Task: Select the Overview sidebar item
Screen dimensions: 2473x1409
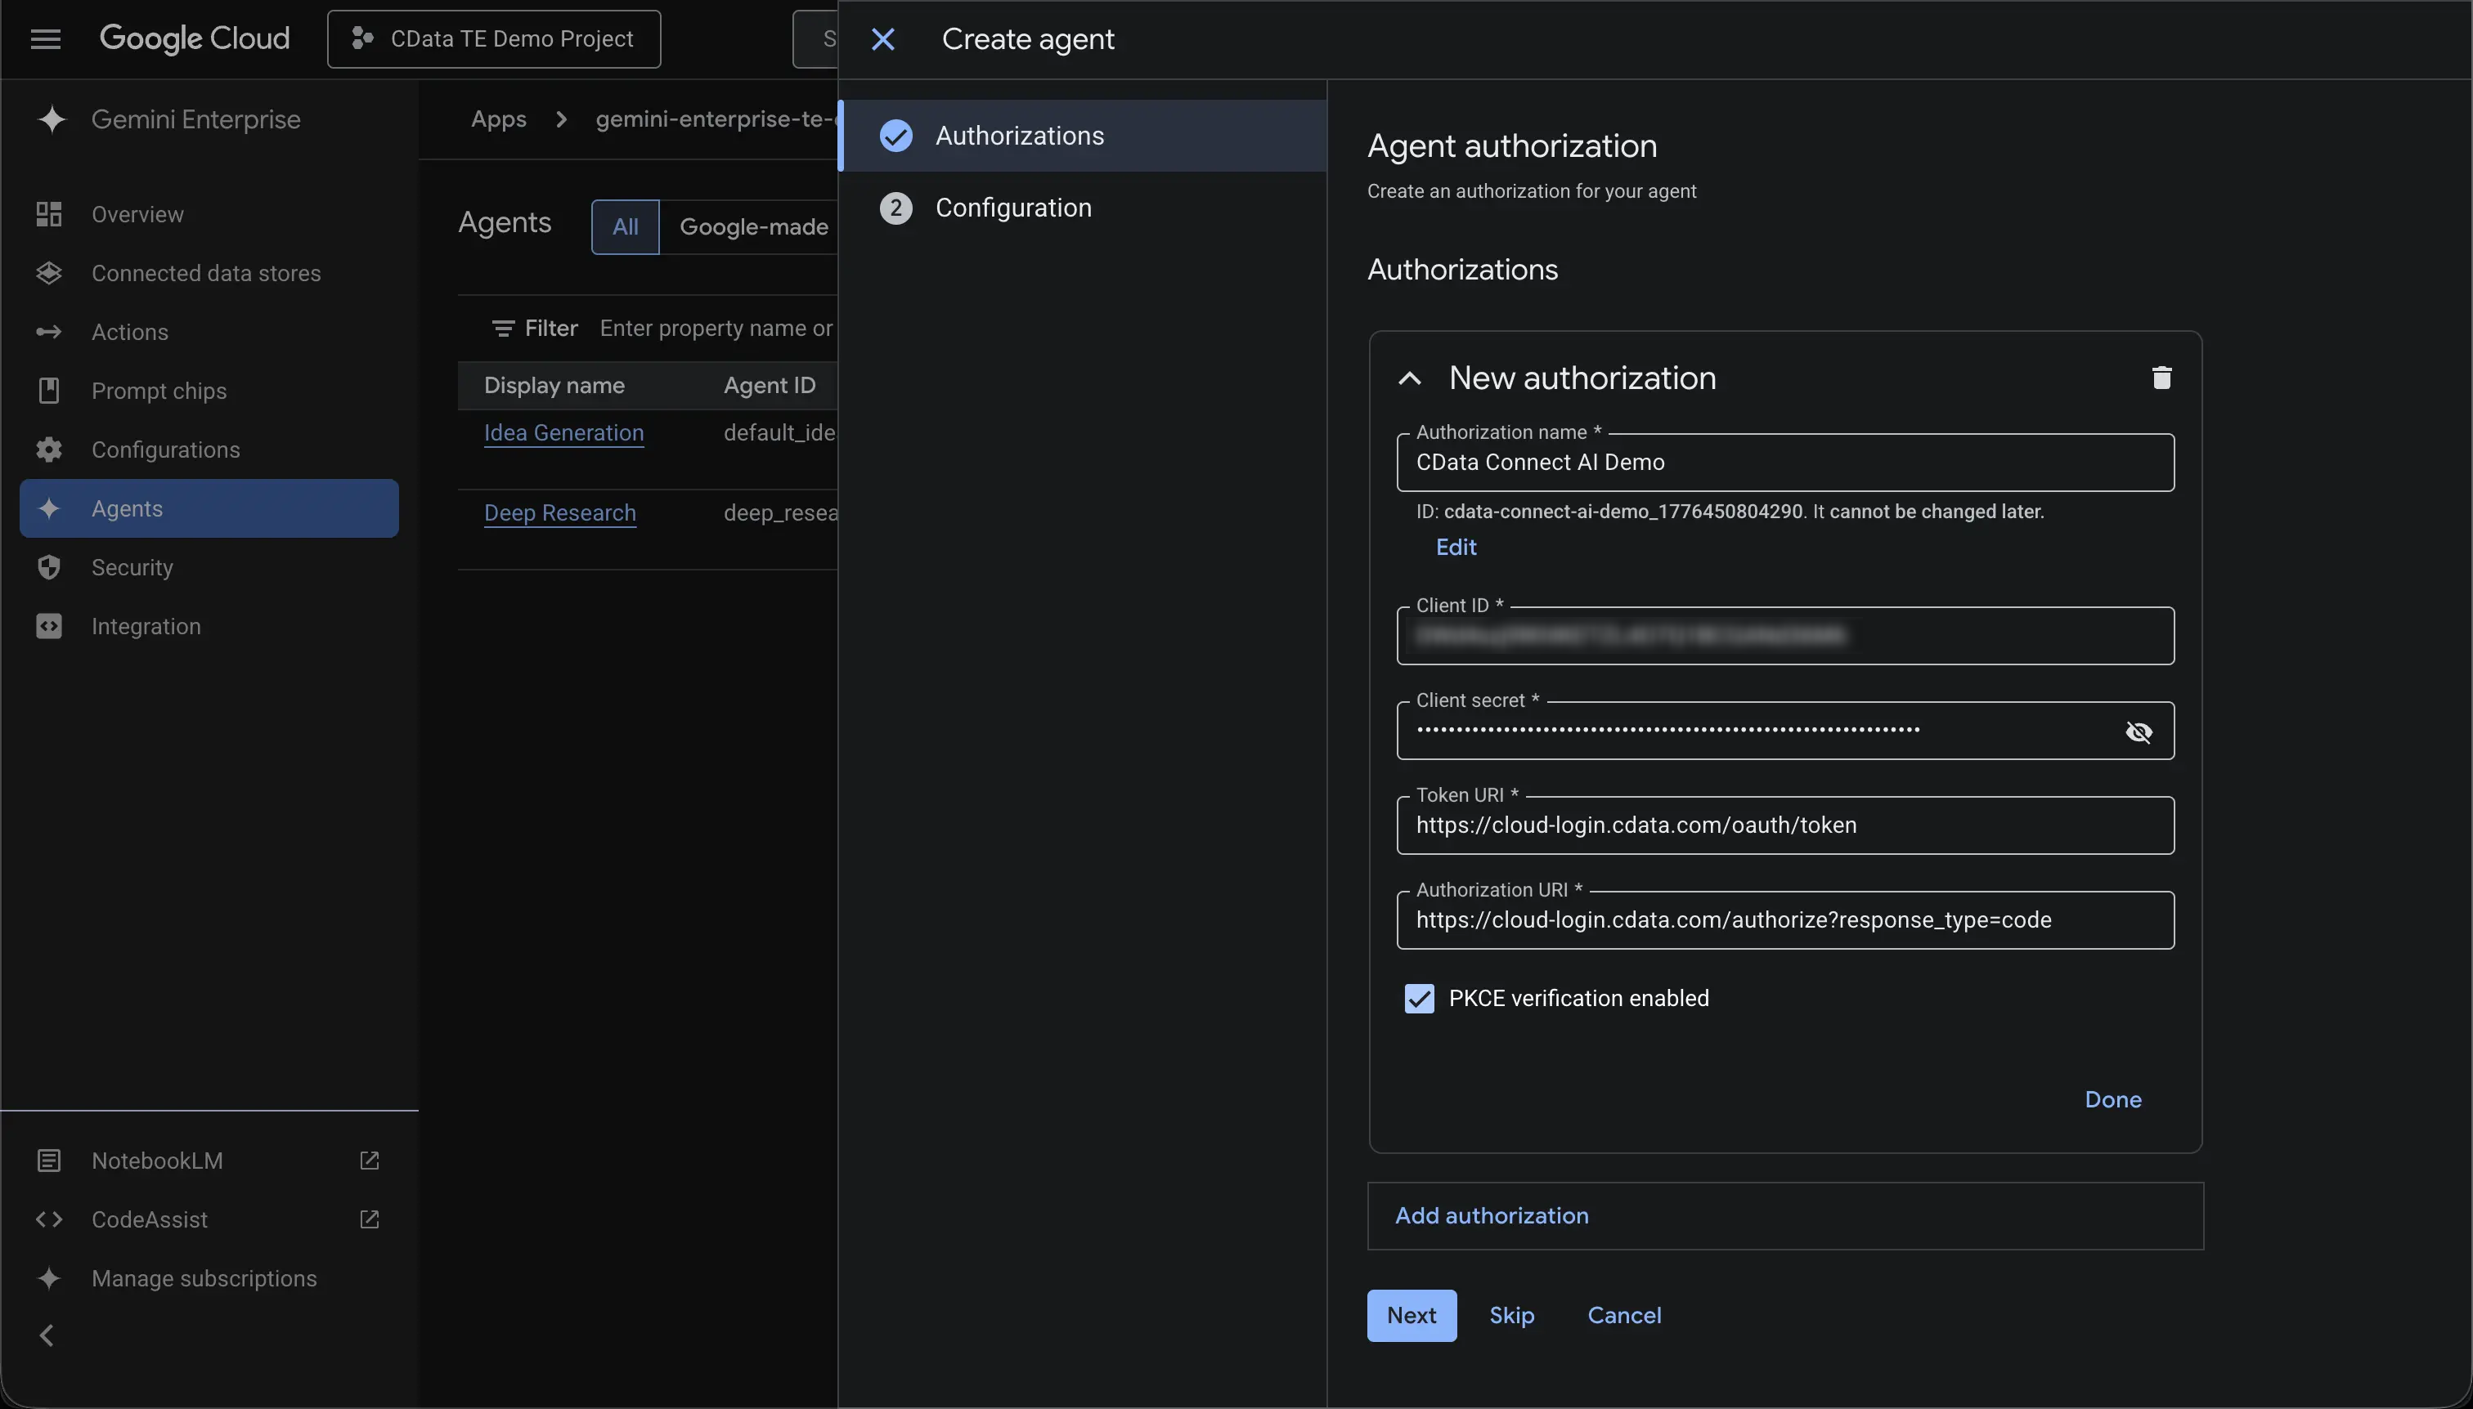Action: [x=137, y=214]
